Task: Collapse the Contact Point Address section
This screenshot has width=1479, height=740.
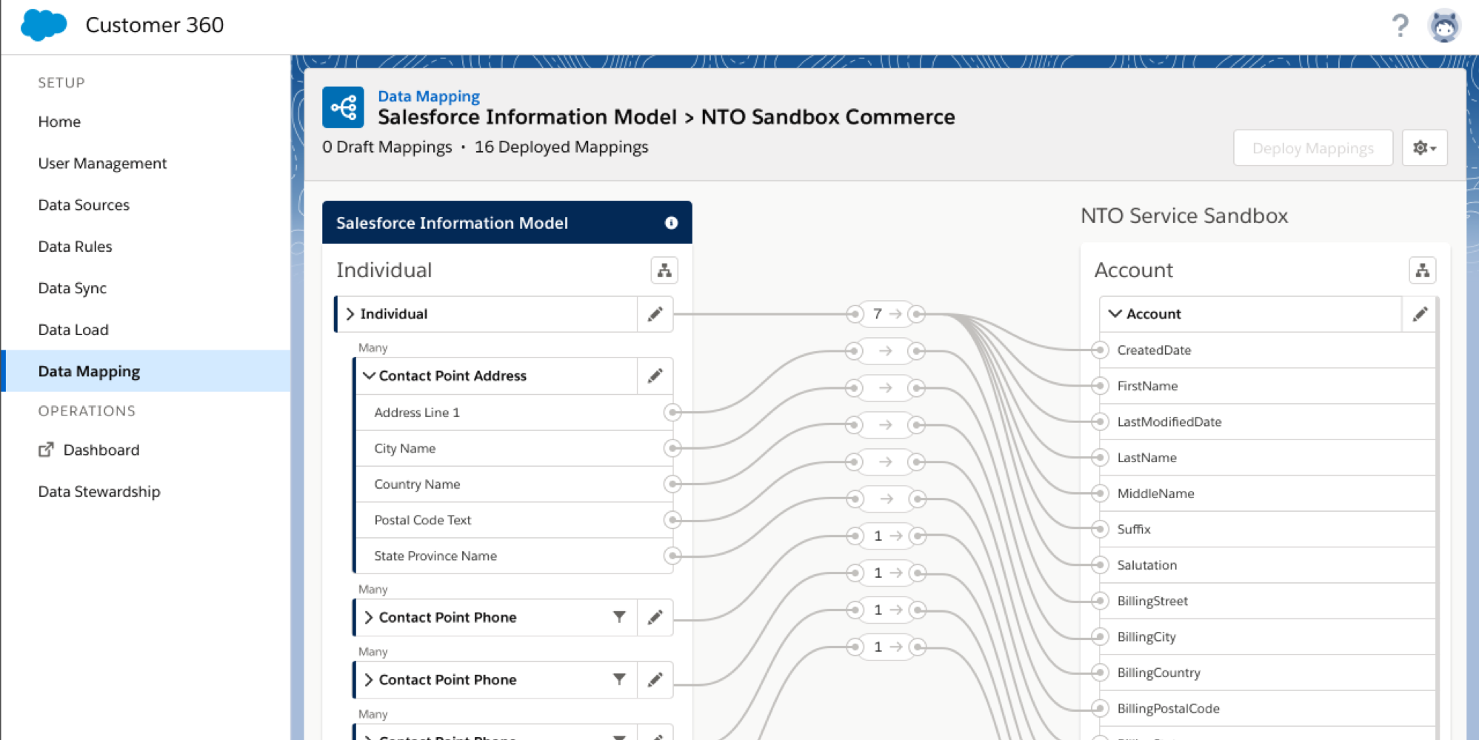Action: 369,376
